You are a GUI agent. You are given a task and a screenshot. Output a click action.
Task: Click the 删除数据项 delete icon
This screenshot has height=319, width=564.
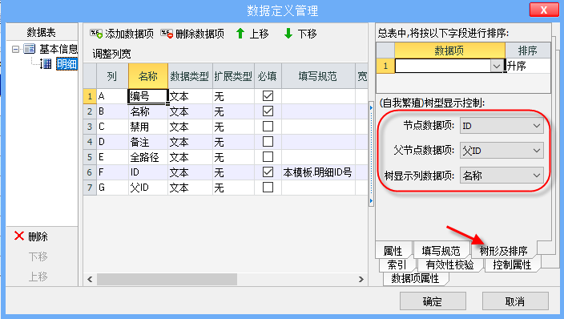pyautogui.click(x=167, y=34)
